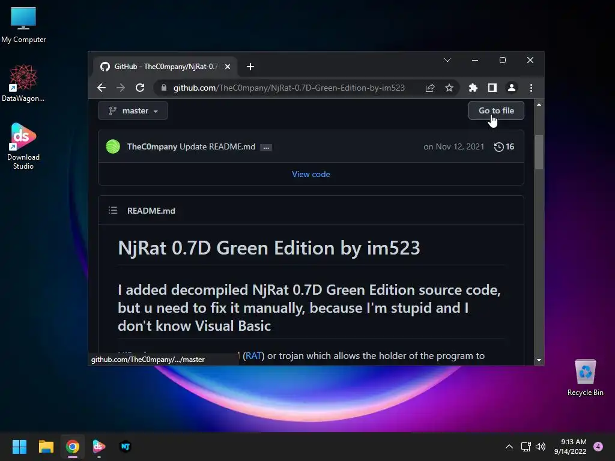Click the Chrome taskbar icon
This screenshot has width=615, height=461.
(x=73, y=447)
